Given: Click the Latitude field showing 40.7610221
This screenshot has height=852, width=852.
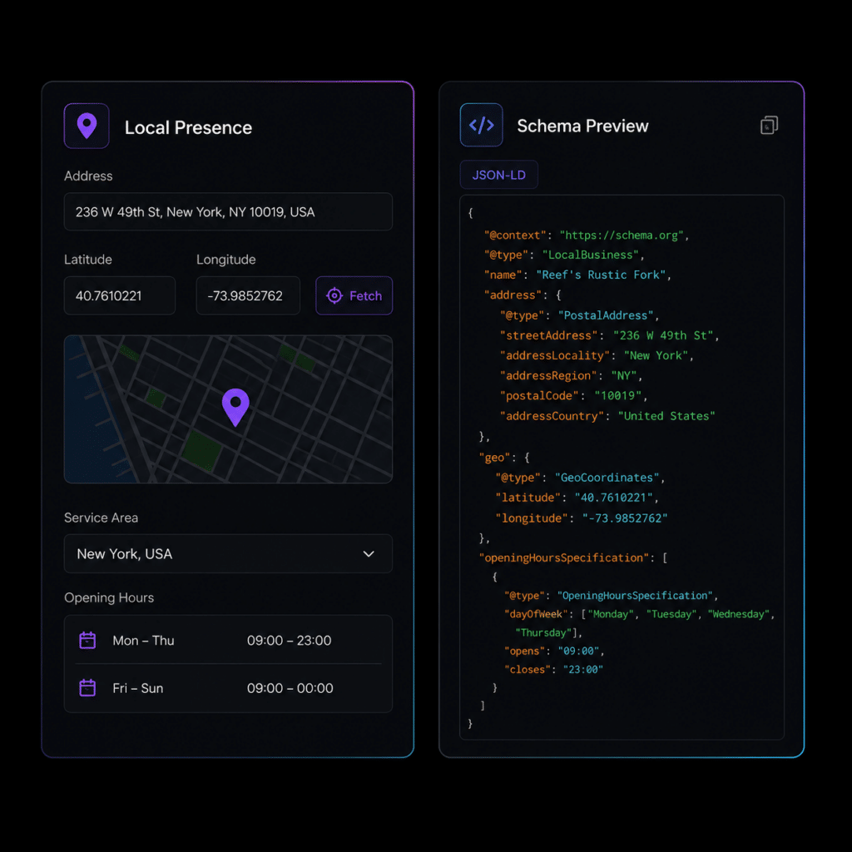Looking at the screenshot, I should pyautogui.click(x=120, y=295).
